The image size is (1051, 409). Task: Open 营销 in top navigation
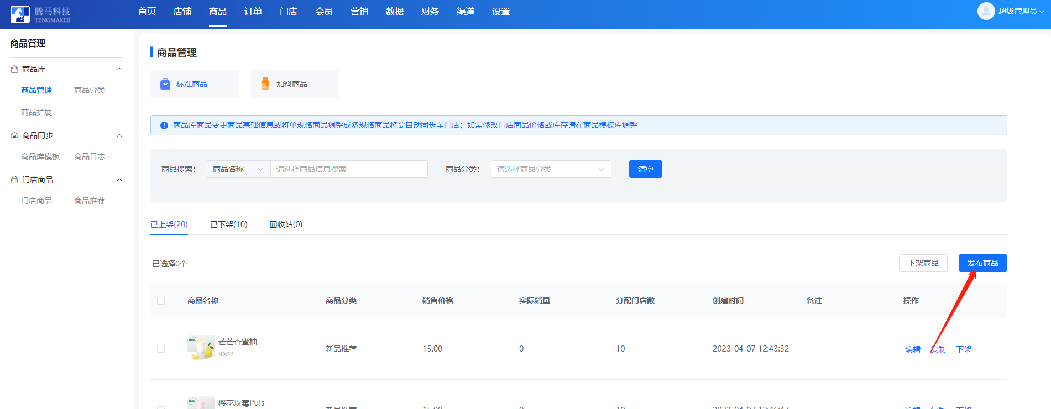click(359, 12)
